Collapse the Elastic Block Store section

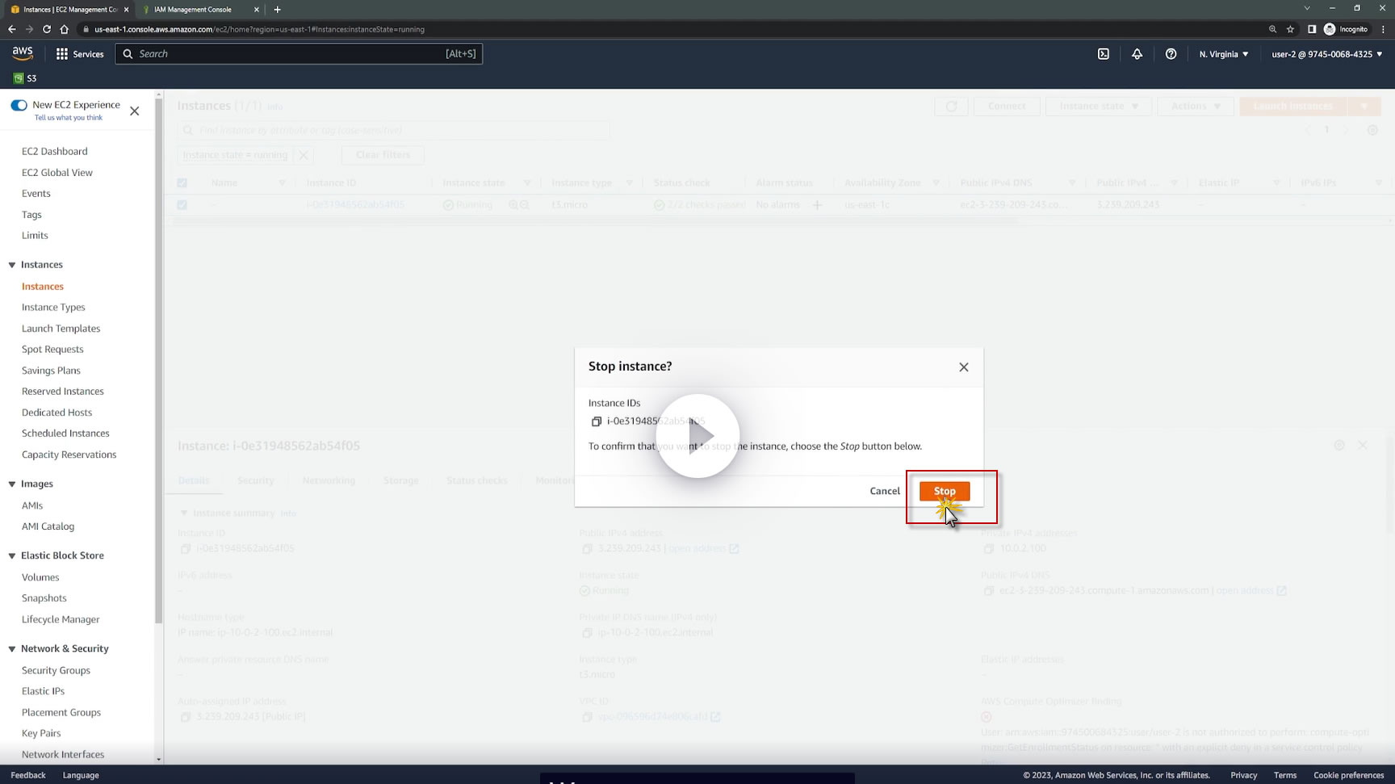pos(12,556)
